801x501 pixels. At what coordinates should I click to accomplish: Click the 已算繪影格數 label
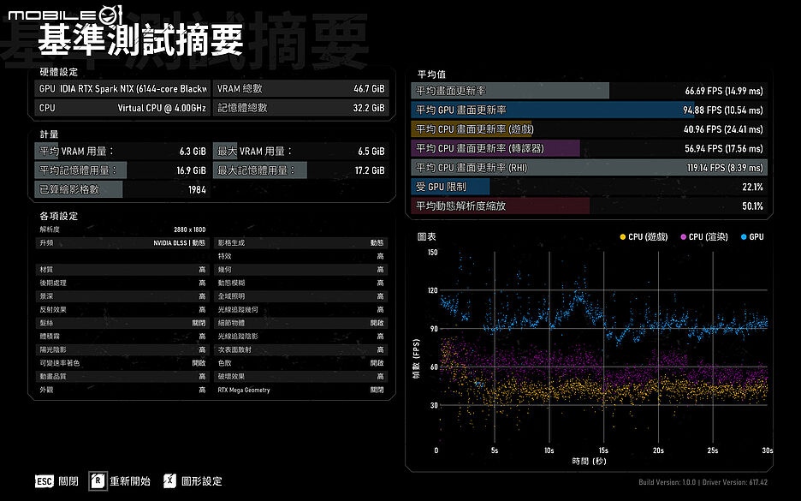pyautogui.click(x=69, y=189)
